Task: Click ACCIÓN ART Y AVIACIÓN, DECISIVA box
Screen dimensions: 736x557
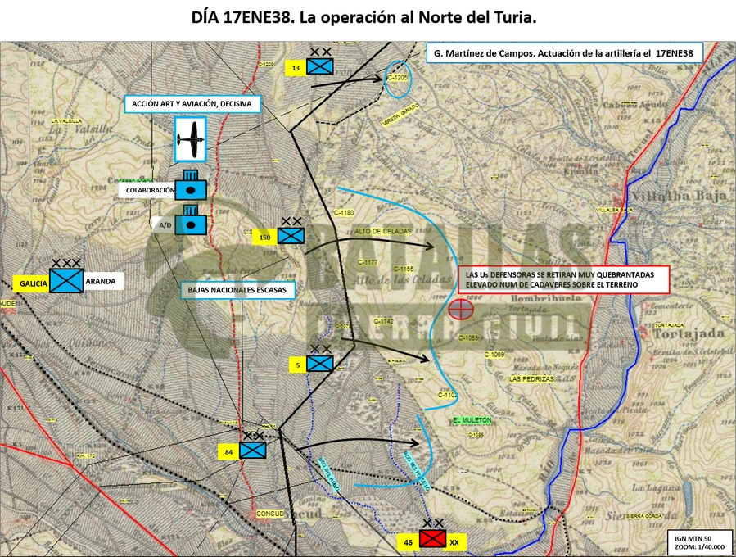Action: tap(192, 104)
